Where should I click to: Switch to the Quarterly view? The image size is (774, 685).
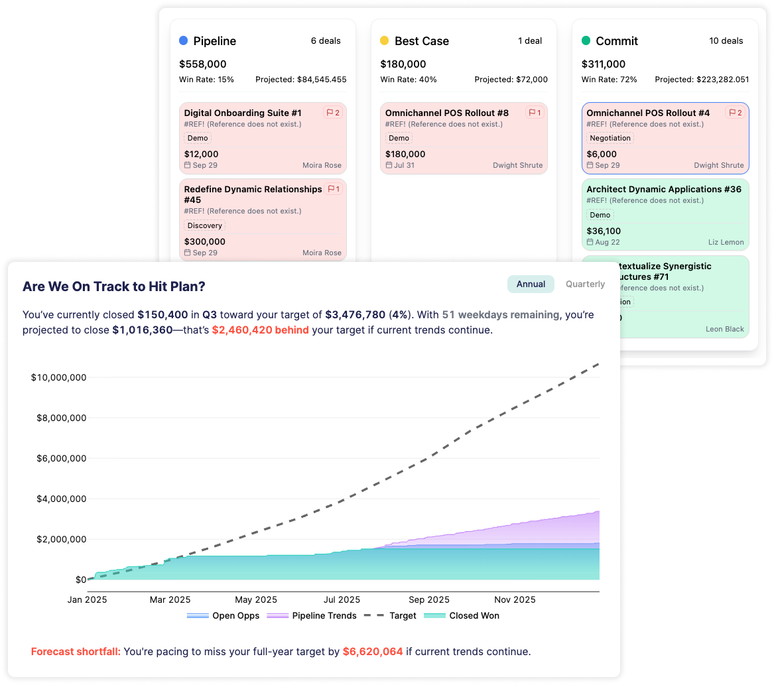pyautogui.click(x=585, y=284)
